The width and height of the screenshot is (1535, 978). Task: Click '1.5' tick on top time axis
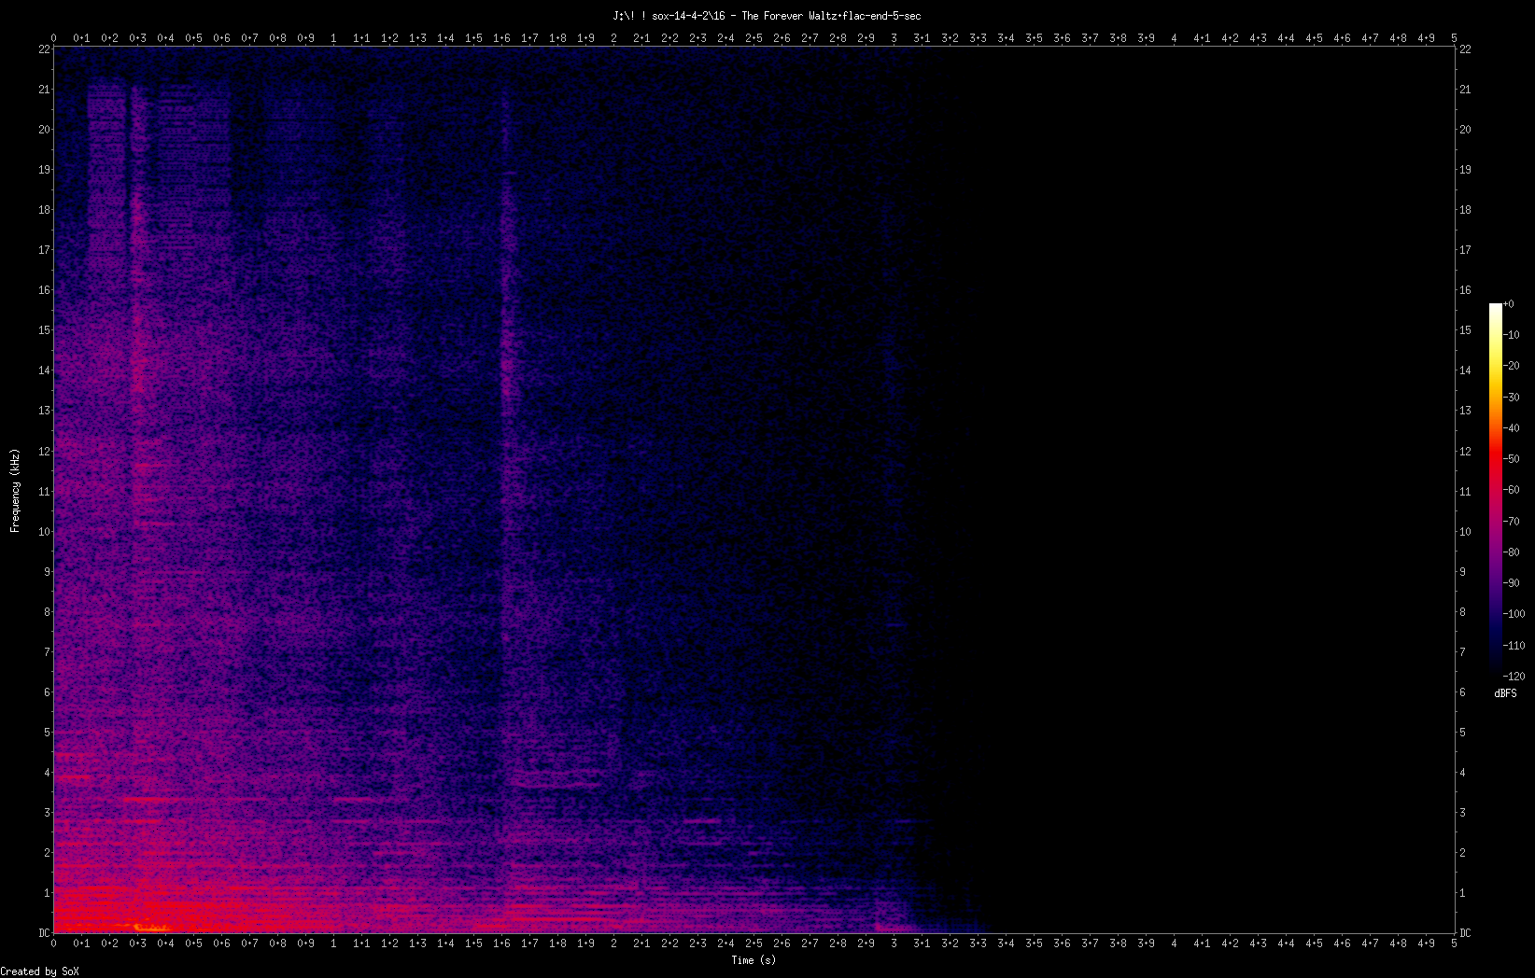pos(473,38)
